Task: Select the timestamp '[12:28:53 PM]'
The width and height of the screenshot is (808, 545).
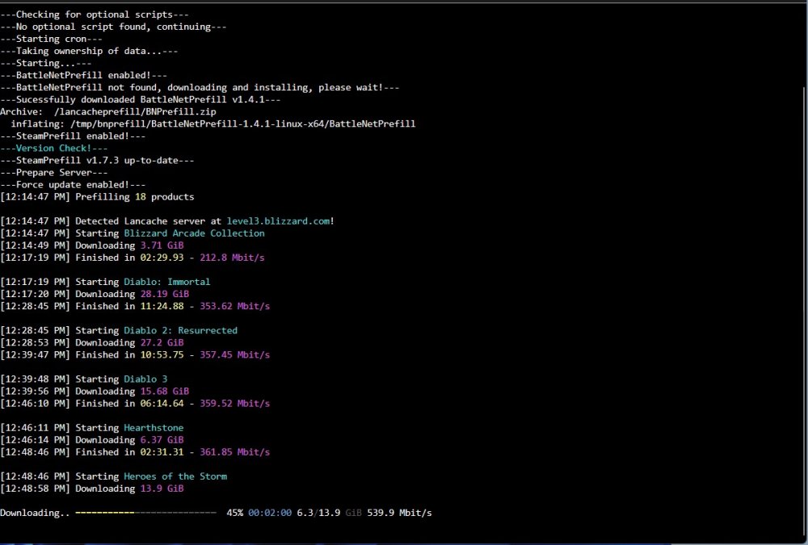Action: coord(35,342)
